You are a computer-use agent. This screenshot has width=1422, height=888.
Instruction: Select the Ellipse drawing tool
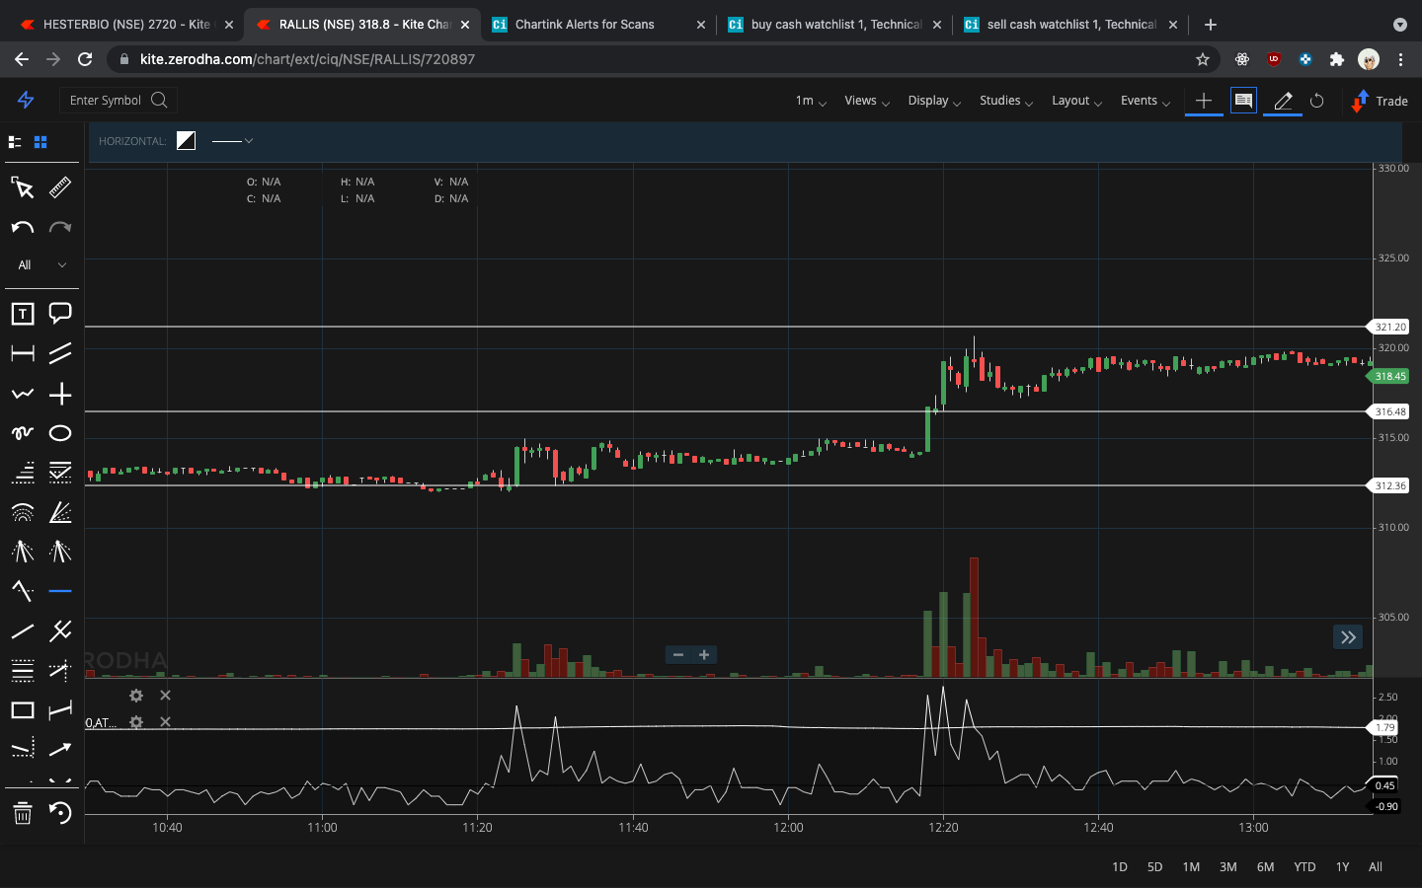pyautogui.click(x=60, y=432)
